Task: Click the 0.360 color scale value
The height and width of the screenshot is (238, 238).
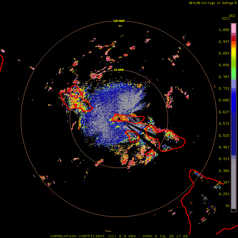Action: (x=224, y=171)
